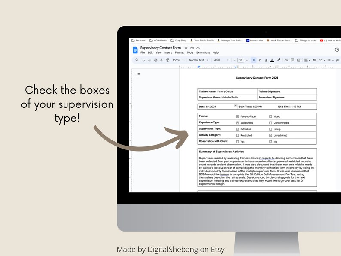Viewport: 341px width, 256px height.
Task: Open the text alignment options
Action: point(307,60)
